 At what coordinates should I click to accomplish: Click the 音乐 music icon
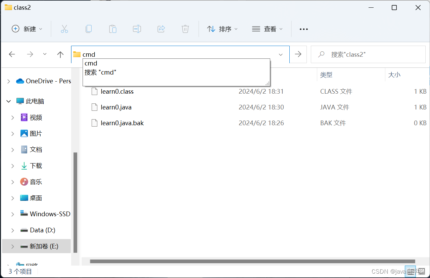coord(24,182)
